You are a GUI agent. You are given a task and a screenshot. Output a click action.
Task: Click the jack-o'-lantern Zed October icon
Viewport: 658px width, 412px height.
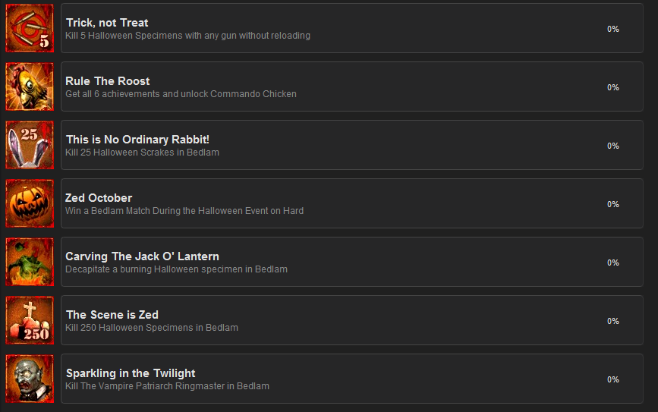click(30, 203)
